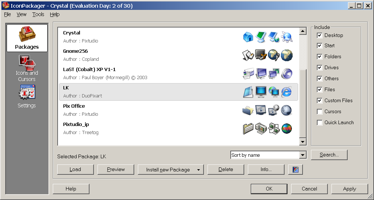This screenshot has width=374, height=200.
Task: Click the Apply button
Action: click(x=349, y=189)
